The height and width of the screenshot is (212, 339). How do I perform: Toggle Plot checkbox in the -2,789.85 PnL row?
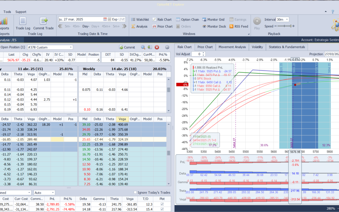click(162, 204)
